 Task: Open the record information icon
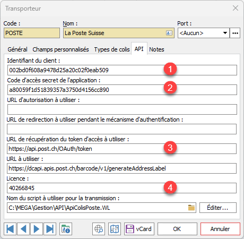point(66,229)
